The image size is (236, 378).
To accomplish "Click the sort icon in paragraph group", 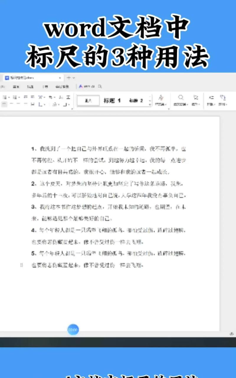I will pyautogui.click(x=60, y=97).
